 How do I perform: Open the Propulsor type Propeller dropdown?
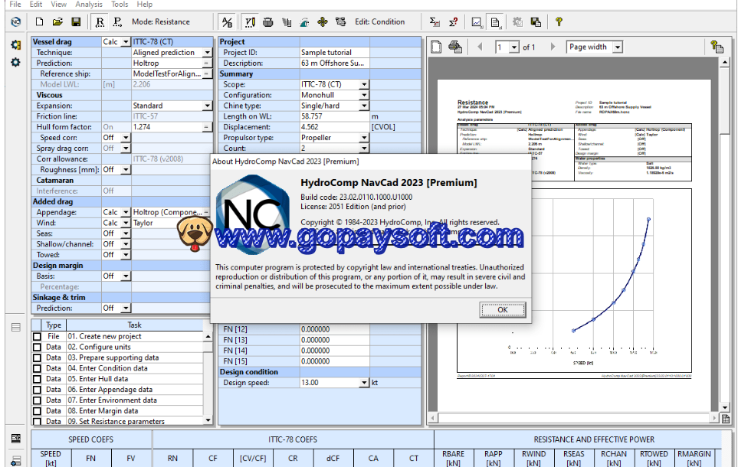pyautogui.click(x=364, y=138)
